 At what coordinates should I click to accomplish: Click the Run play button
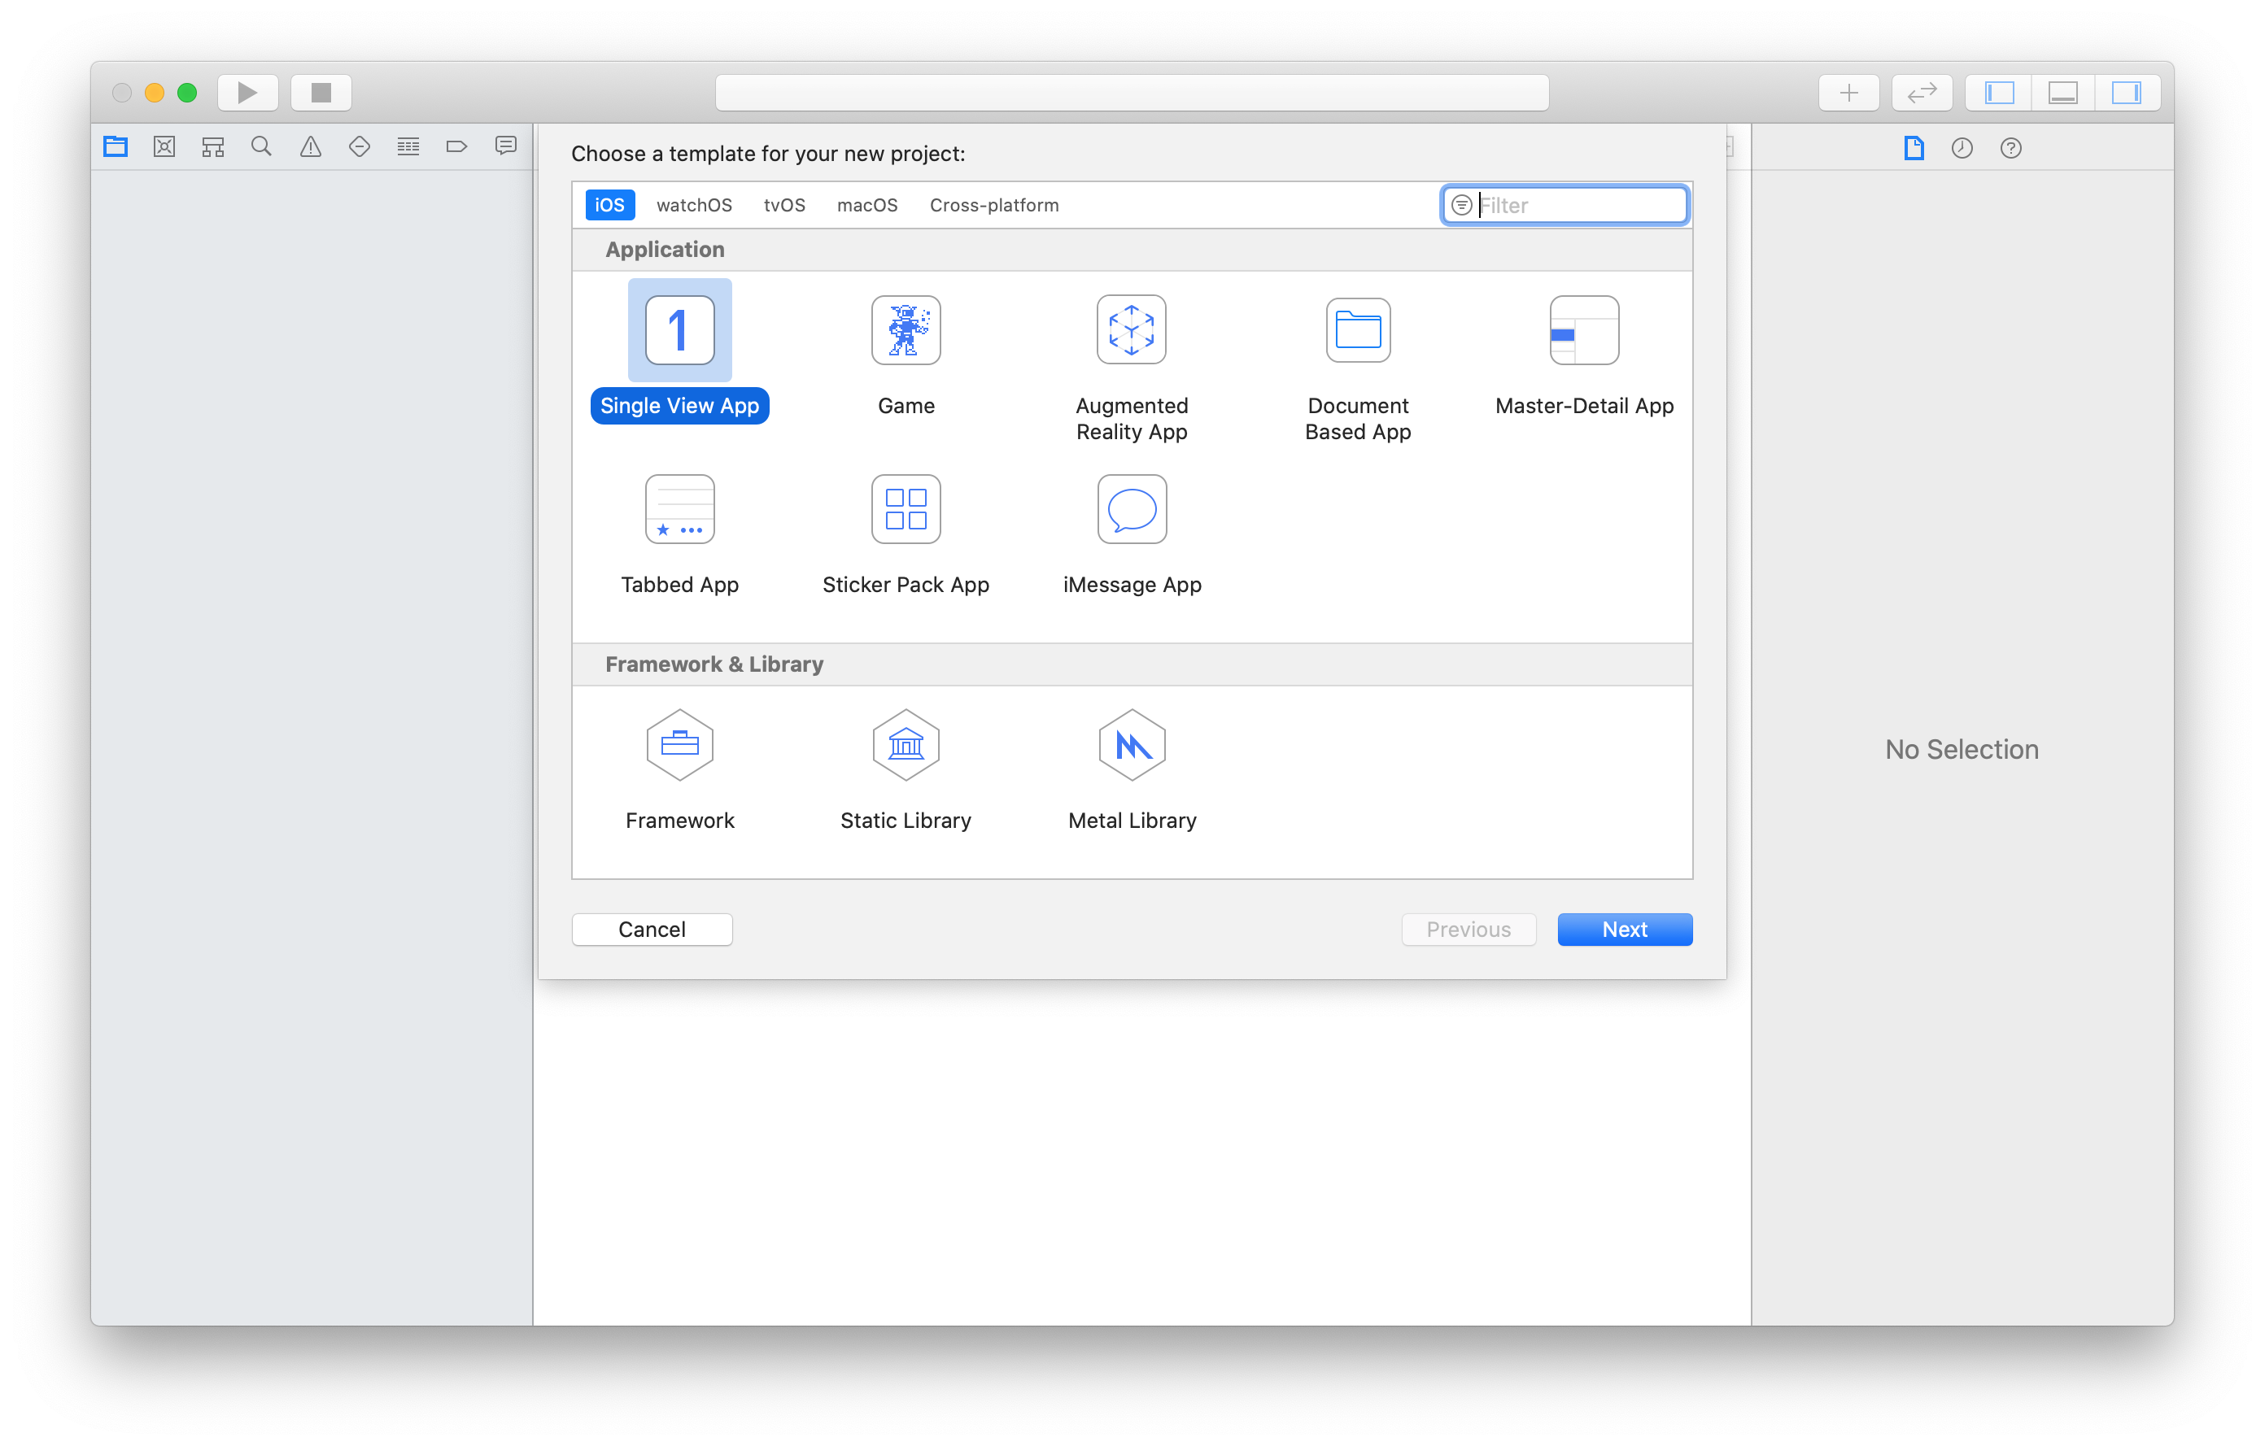tap(247, 93)
